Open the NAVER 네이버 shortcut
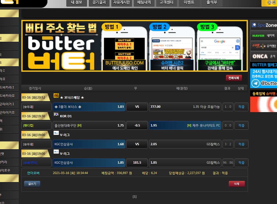This screenshot has width=277, height=204. 263,36
